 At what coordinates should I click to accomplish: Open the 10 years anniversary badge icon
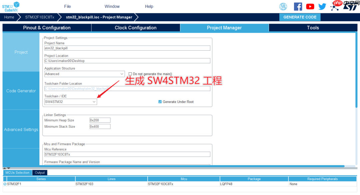283,6
